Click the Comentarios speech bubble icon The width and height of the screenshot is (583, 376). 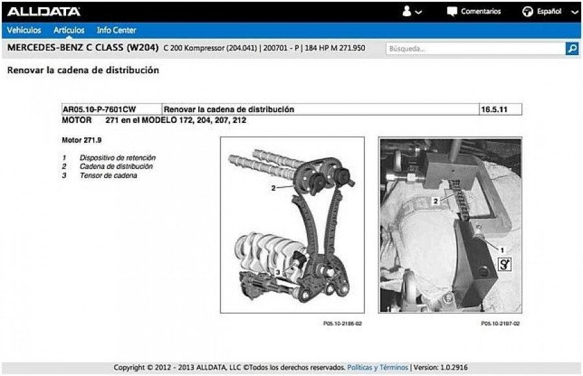pos(452,12)
